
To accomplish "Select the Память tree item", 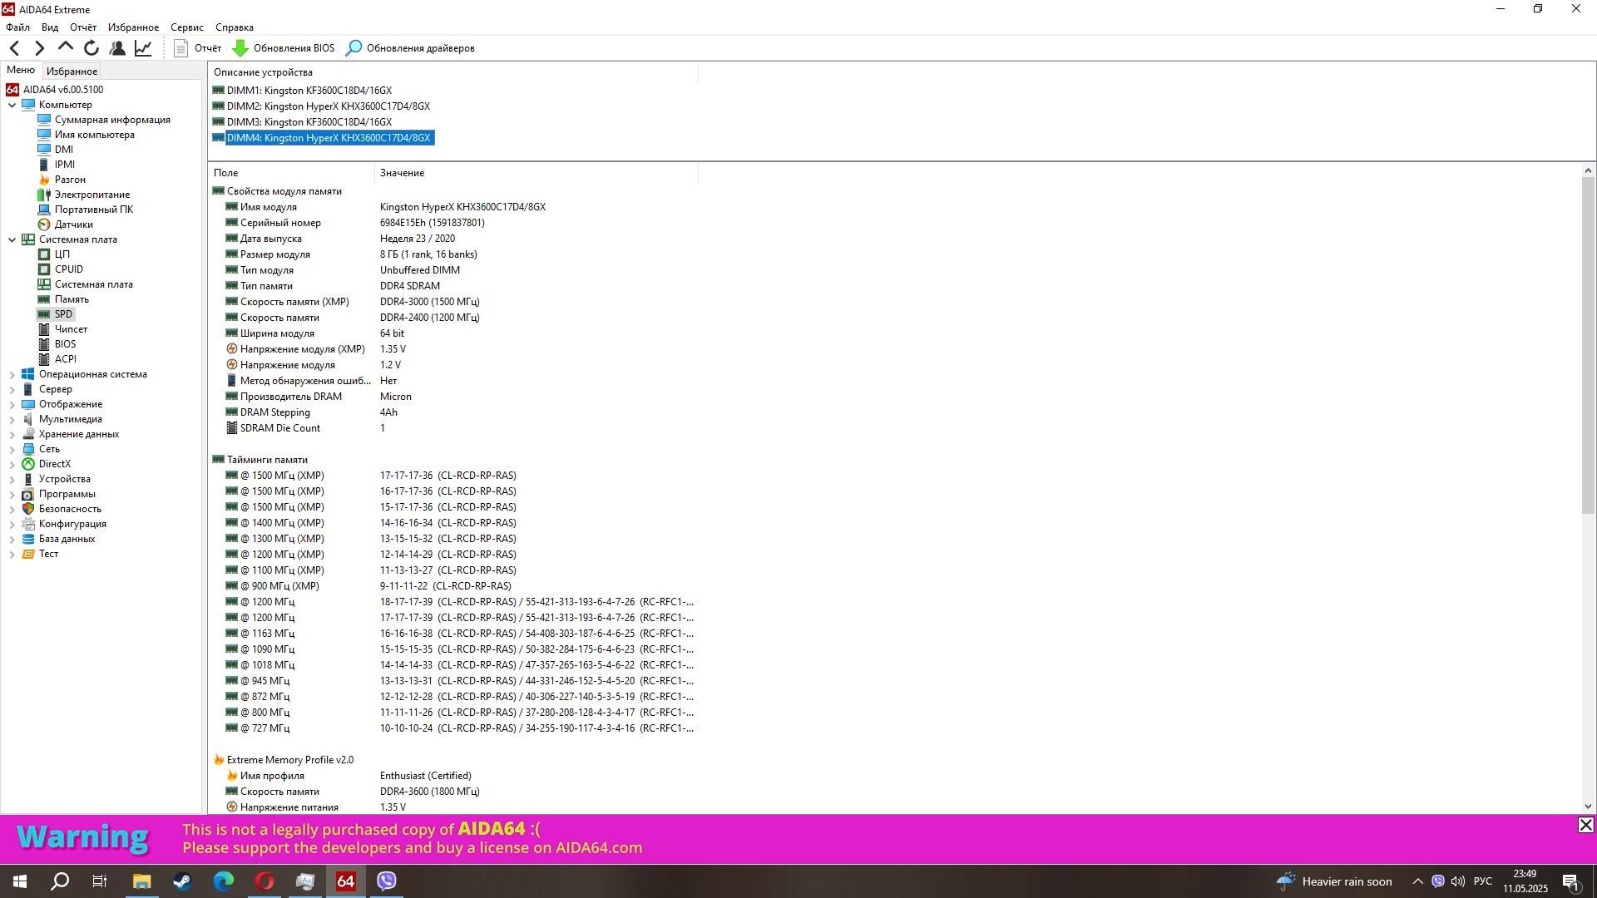I will 72,299.
